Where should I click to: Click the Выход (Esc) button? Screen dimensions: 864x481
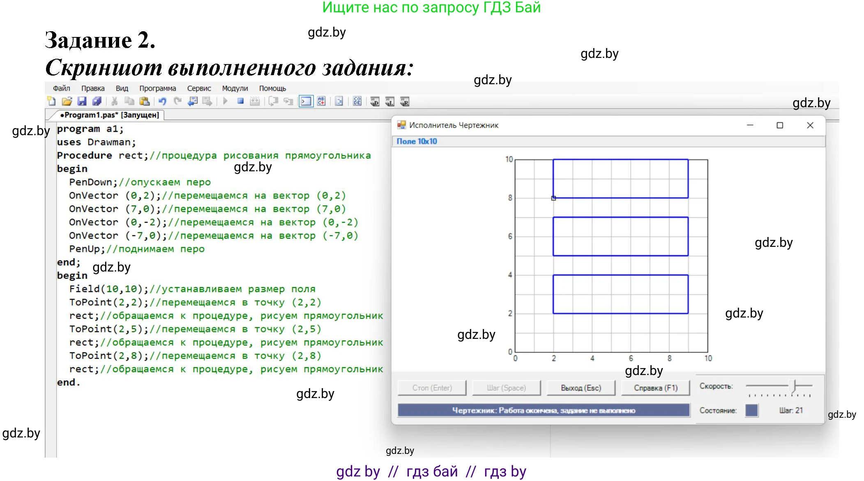pyautogui.click(x=581, y=388)
